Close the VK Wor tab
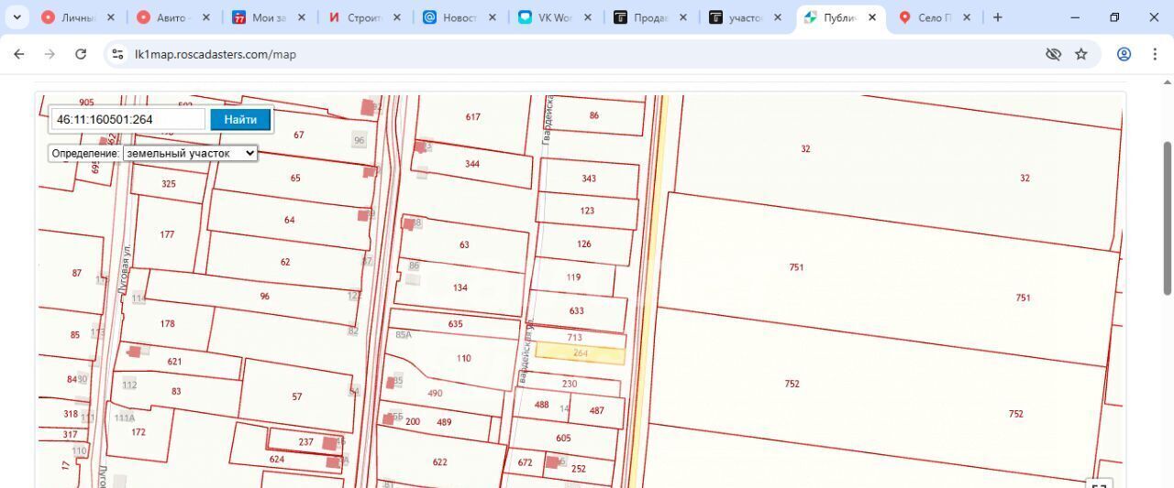 pos(588,17)
